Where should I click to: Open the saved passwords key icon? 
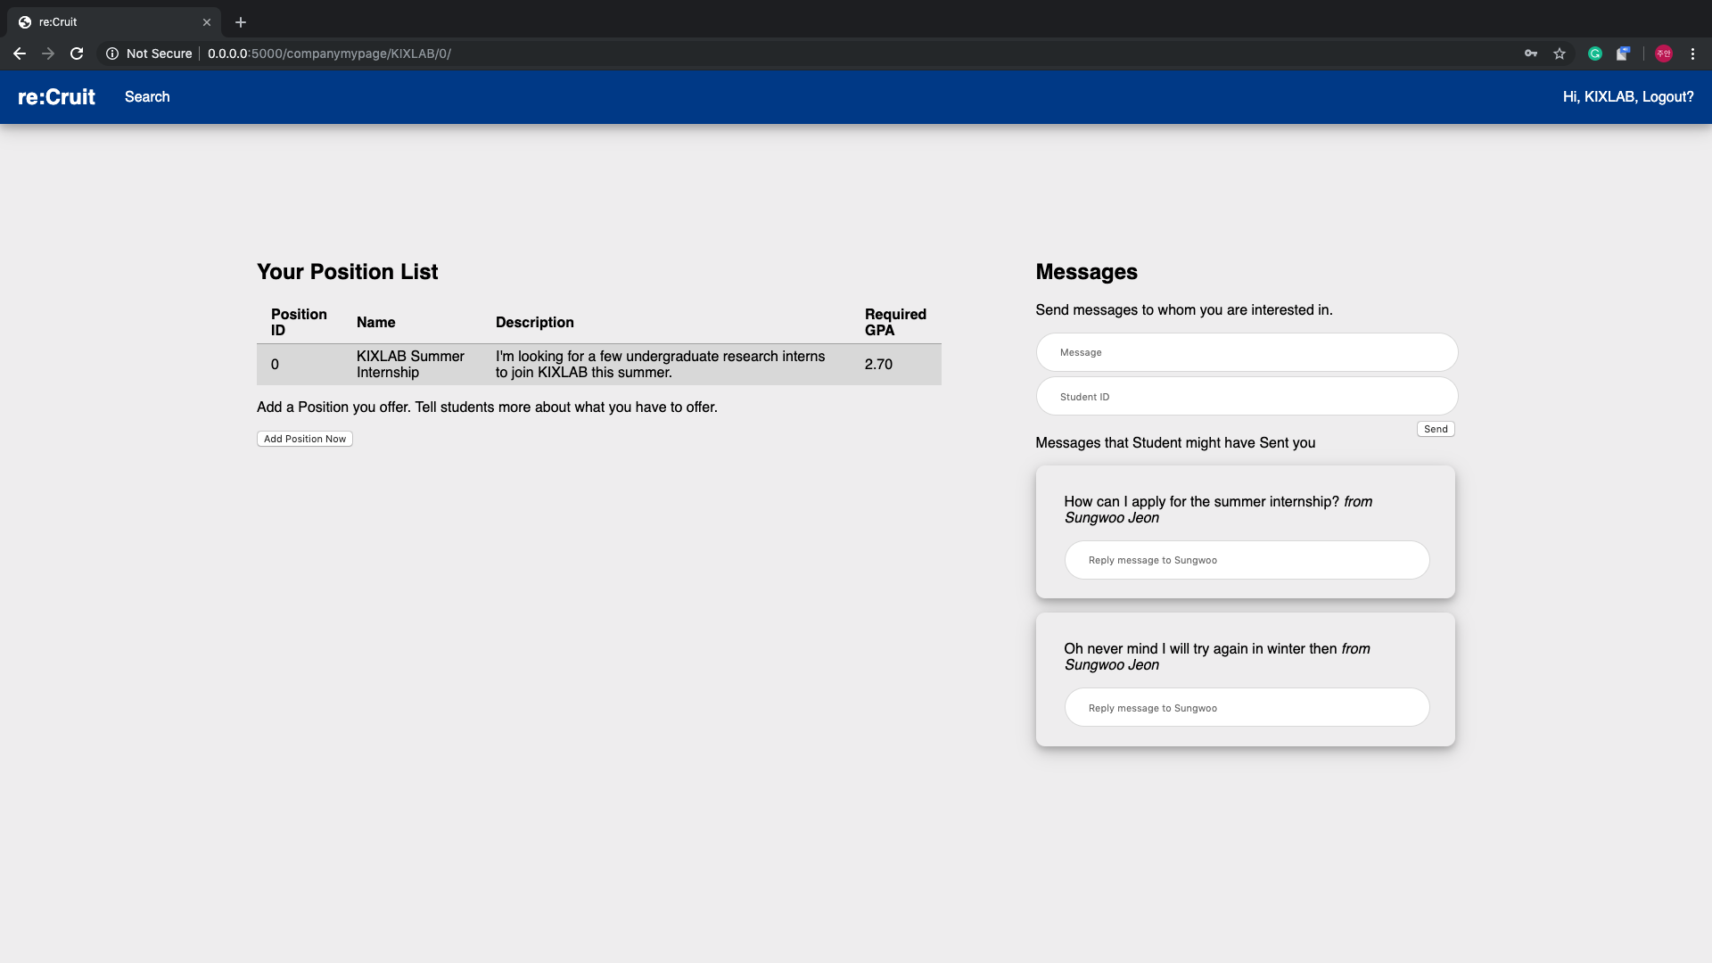[1531, 53]
